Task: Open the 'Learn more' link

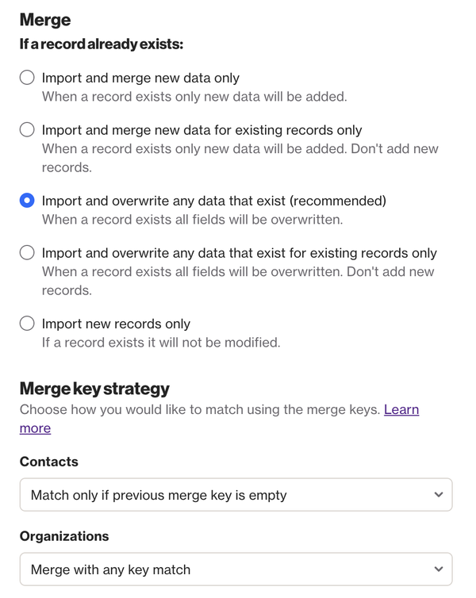Action: tap(401, 410)
